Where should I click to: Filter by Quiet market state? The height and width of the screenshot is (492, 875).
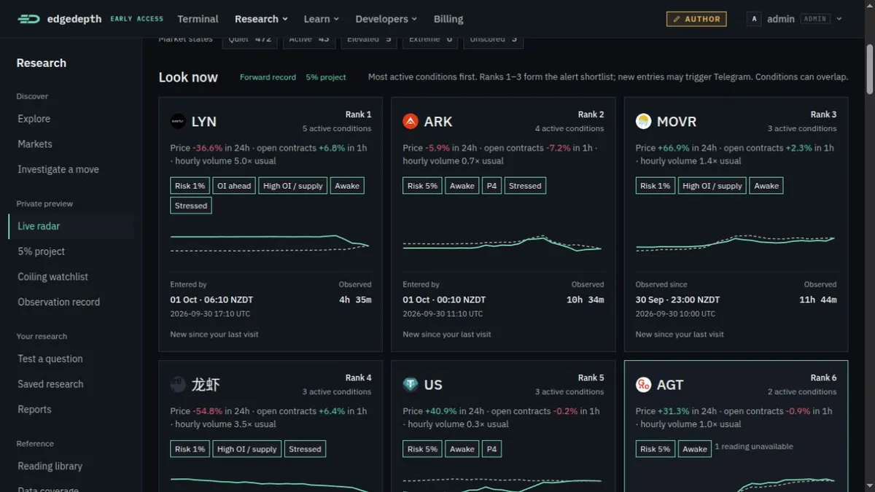tap(249, 40)
